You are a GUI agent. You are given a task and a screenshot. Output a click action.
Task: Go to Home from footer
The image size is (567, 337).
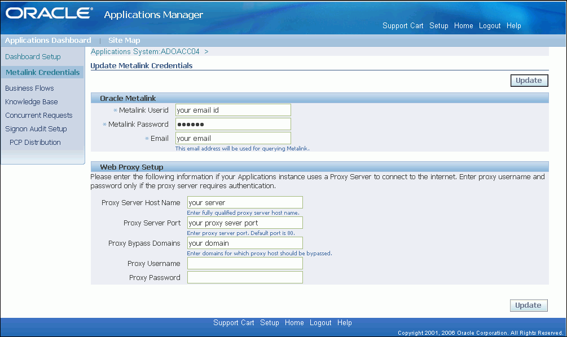tap(294, 322)
